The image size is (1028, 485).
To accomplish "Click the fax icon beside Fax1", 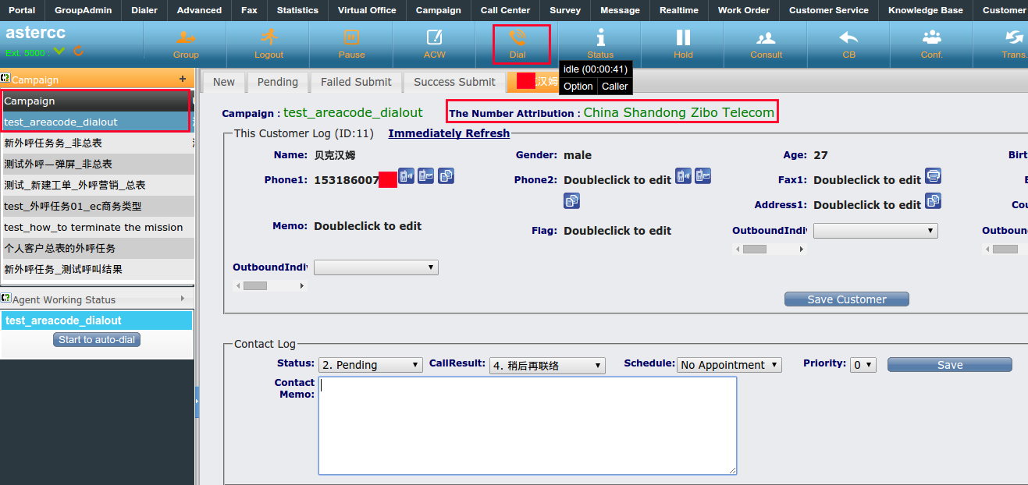I will 933,176.
